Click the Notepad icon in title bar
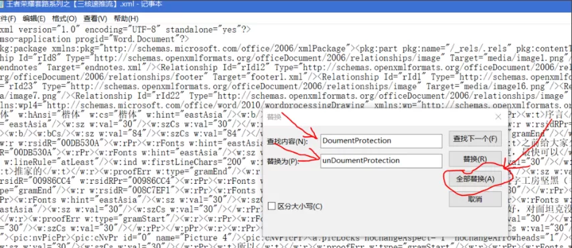Image resolution: width=572 pixels, height=248 pixels. (x=2, y=5)
